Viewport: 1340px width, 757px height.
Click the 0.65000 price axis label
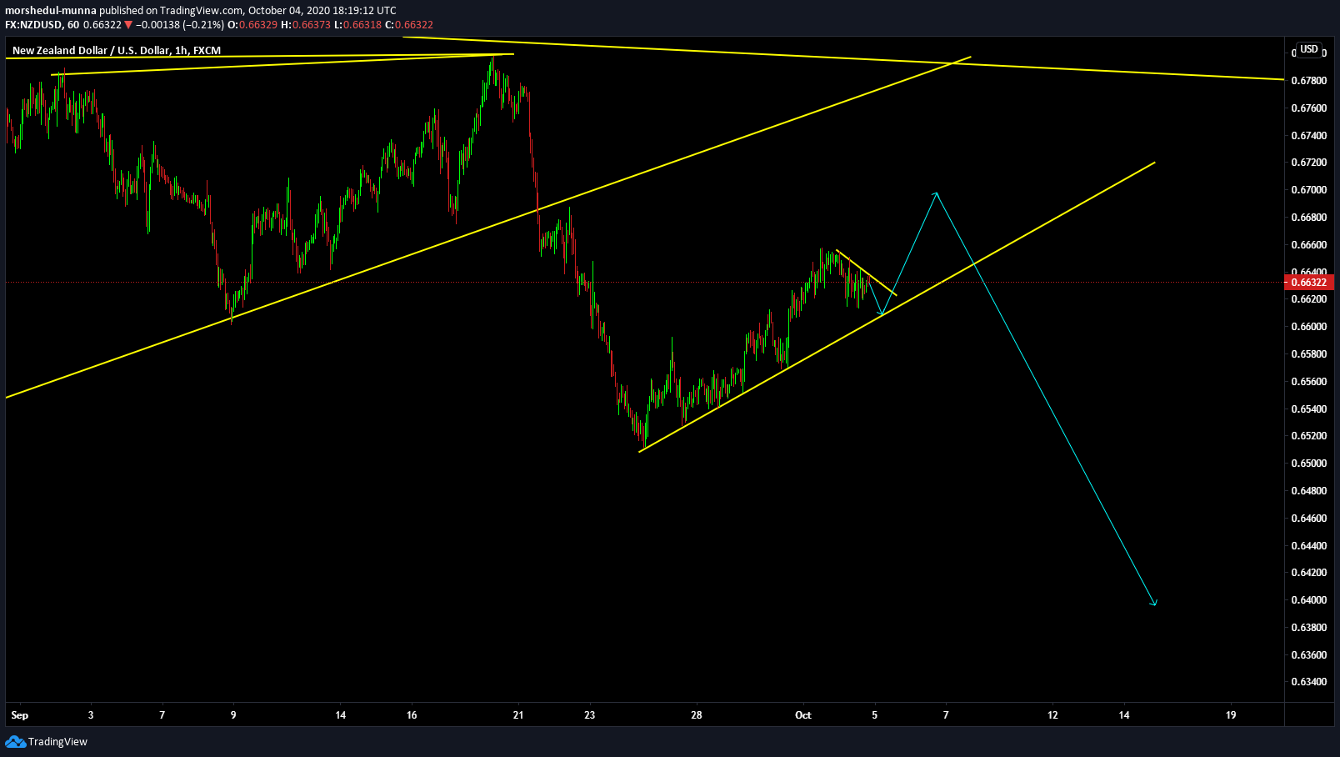pos(1308,464)
